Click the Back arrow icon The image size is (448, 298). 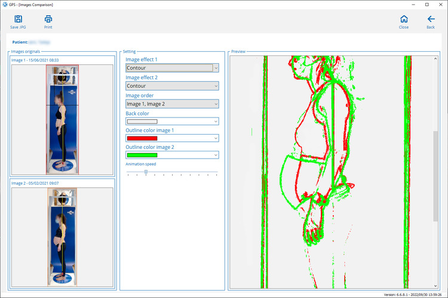431,19
